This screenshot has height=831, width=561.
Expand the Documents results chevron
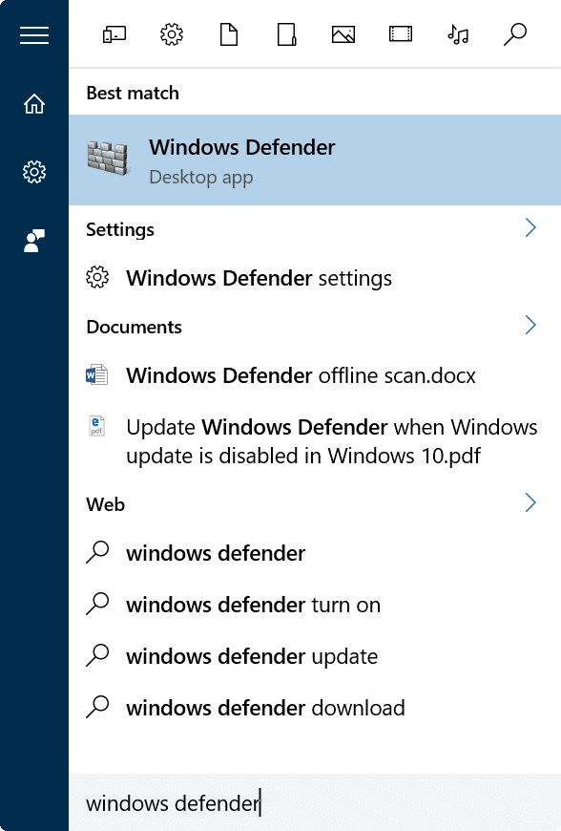tap(530, 326)
